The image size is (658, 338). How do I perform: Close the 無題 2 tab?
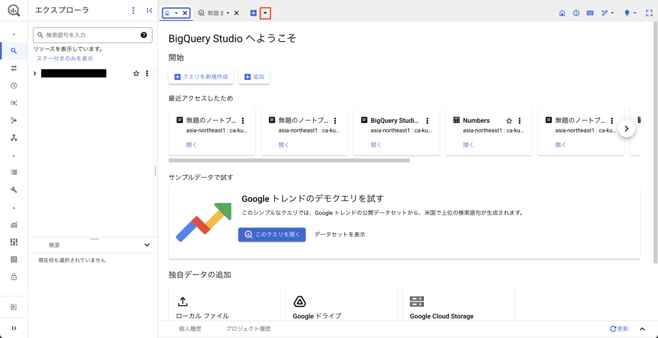[236, 13]
